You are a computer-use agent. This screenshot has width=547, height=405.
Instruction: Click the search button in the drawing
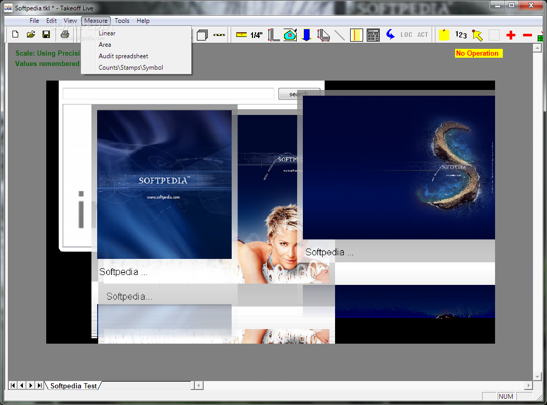(x=299, y=94)
